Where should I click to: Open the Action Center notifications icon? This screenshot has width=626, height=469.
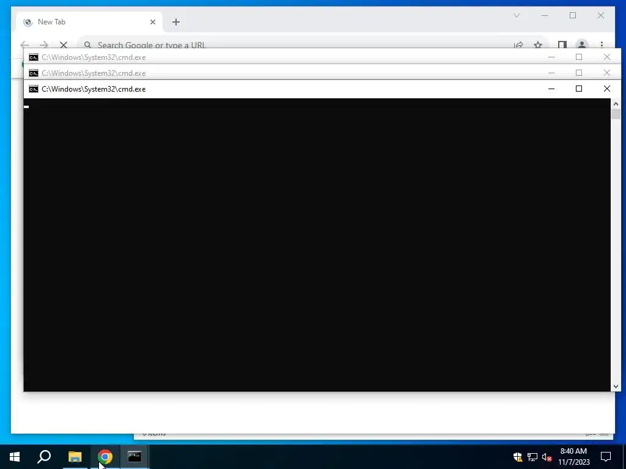pyautogui.click(x=606, y=457)
